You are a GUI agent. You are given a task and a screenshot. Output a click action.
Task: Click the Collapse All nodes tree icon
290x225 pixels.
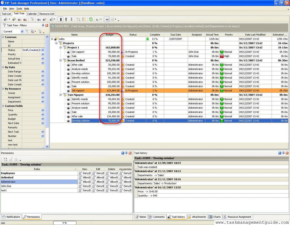(x=84, y=19)
